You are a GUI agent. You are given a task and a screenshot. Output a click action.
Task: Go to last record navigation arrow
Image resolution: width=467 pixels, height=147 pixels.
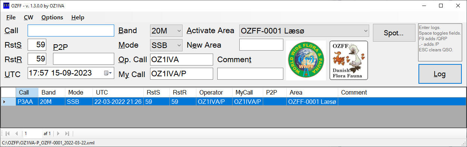(x=67, y=133)
